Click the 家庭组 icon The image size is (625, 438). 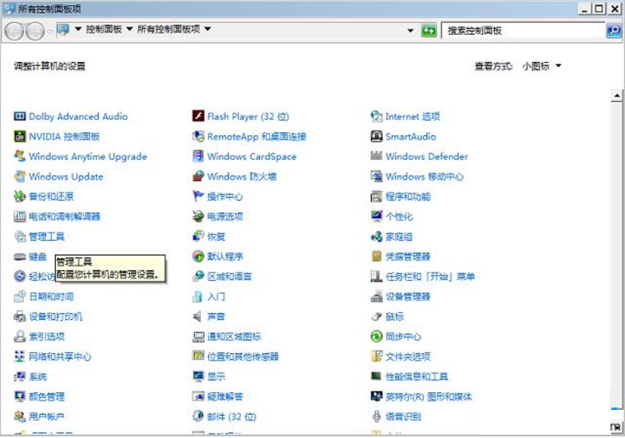[376, 237]
